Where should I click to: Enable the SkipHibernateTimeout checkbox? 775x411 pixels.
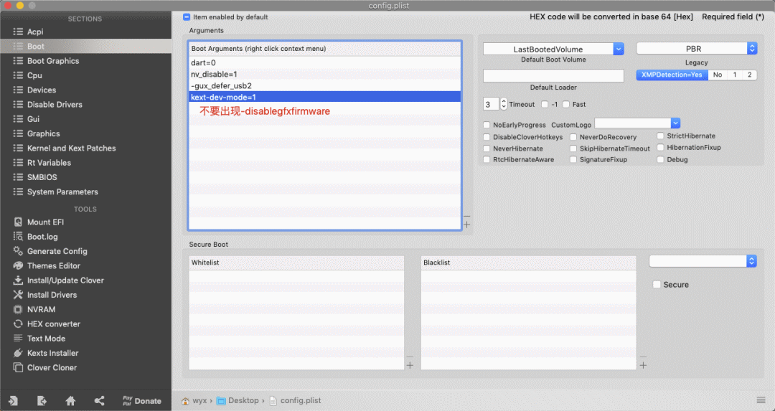pyautogui.click(x=573, y=148)
